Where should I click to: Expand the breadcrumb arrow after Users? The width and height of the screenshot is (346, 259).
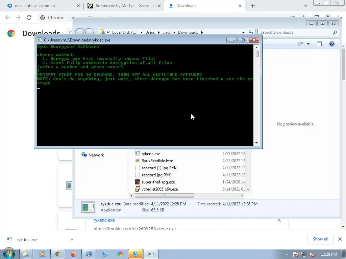(159, 32)
